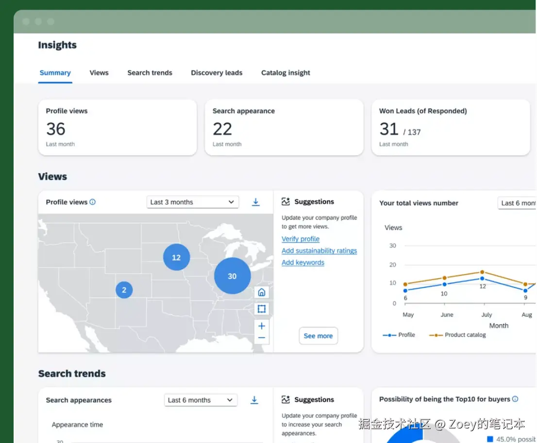Click the map cluster bubble 30
This screenshot has width=537, height=443.
point(232,276)
